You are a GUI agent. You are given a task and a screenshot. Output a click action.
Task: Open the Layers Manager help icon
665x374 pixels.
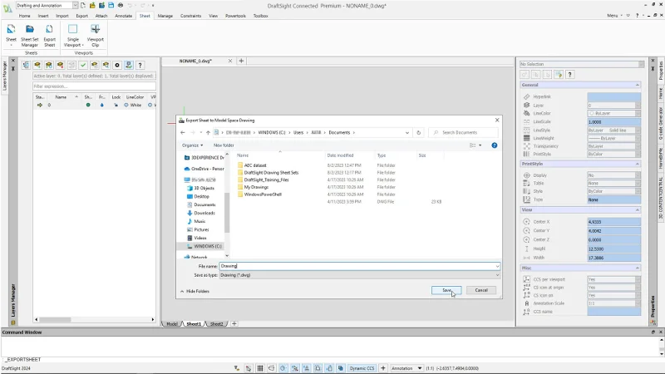coord(140,65)
